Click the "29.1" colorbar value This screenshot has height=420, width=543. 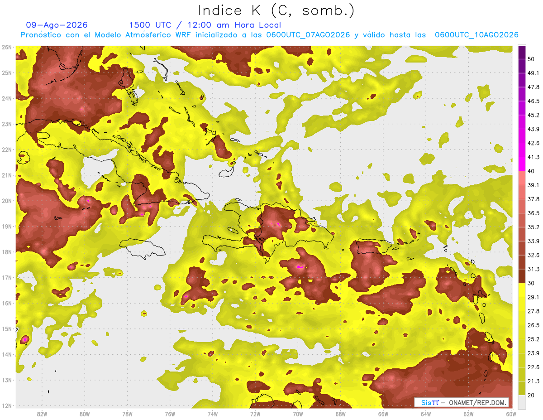533,297
